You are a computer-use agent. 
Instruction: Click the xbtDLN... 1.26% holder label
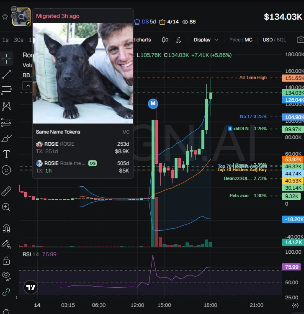(x=247, y=129)
